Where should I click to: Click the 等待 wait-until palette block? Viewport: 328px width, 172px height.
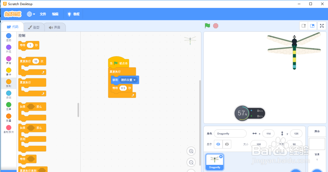28,159
